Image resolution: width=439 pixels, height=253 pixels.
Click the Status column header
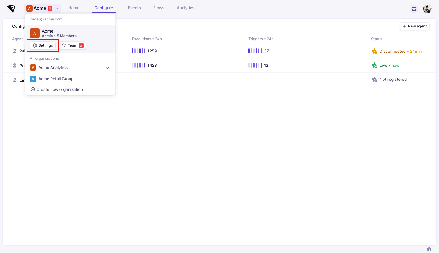pos(377,39)
